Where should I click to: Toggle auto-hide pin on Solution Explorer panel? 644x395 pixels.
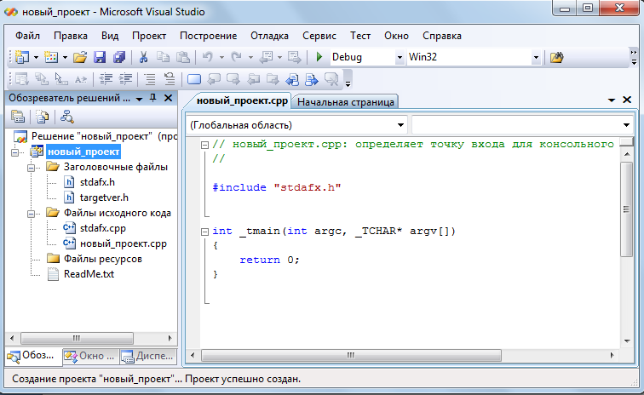point(153,98)
